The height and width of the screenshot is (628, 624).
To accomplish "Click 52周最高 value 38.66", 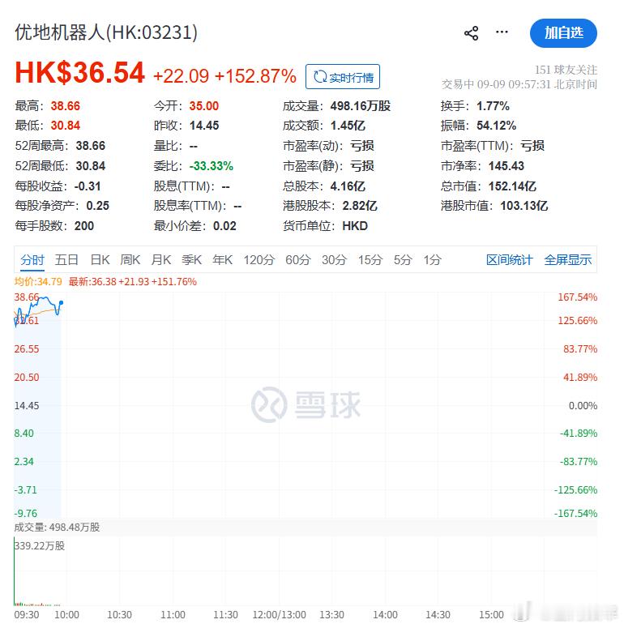I will [91, 146].
